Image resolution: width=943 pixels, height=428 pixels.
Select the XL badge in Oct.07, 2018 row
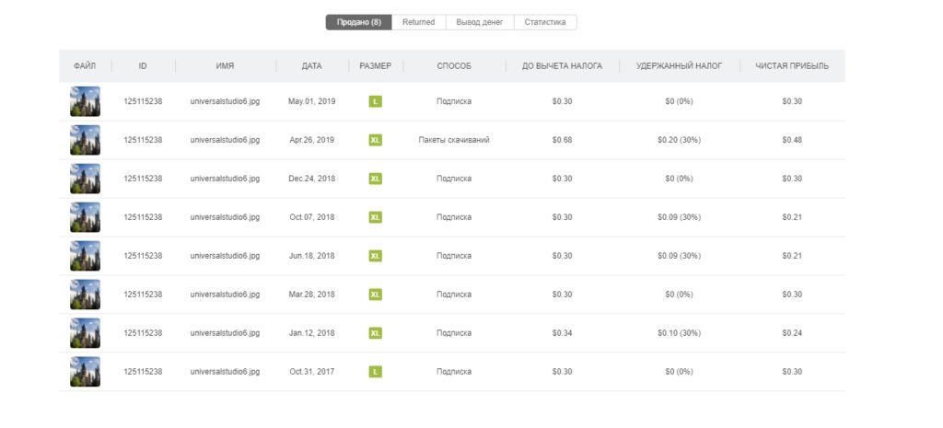pyautogui.click(x=376, y=217)
